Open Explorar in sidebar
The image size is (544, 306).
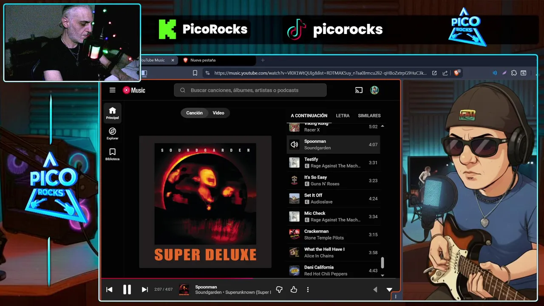point(113,134)
